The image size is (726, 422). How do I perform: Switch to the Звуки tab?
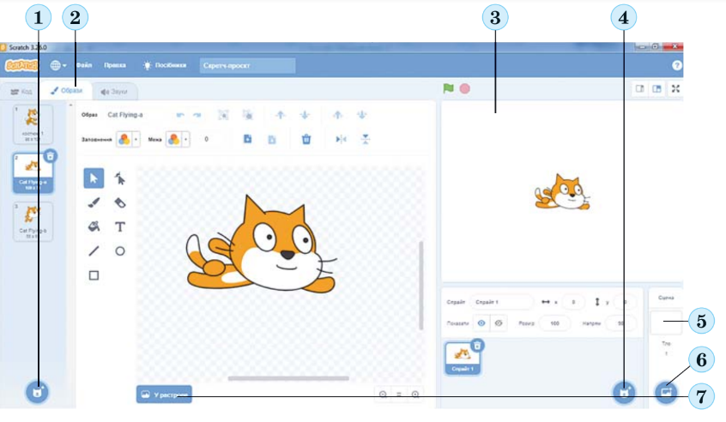114,92
